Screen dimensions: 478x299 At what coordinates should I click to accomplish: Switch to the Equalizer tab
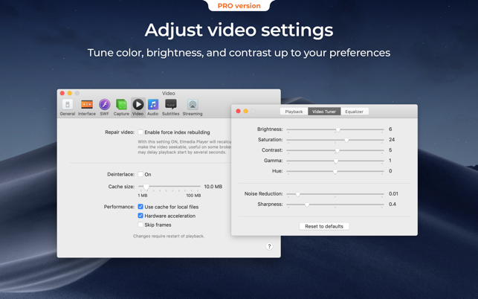coord(355,112)
